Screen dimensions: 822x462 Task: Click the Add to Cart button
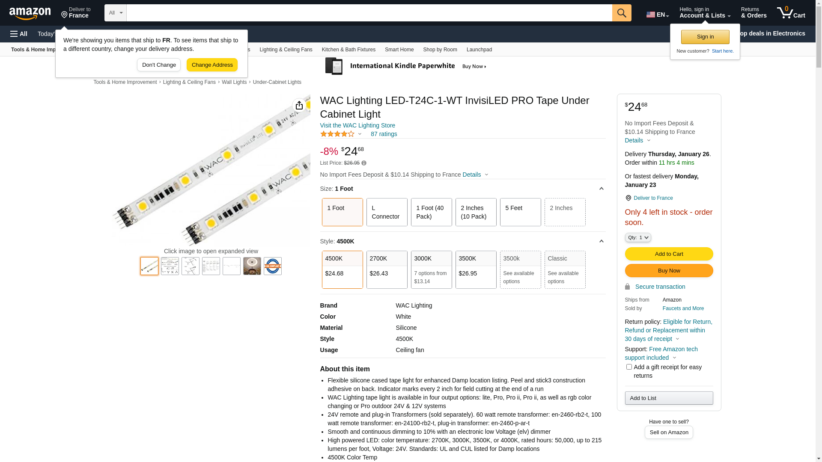669,254
